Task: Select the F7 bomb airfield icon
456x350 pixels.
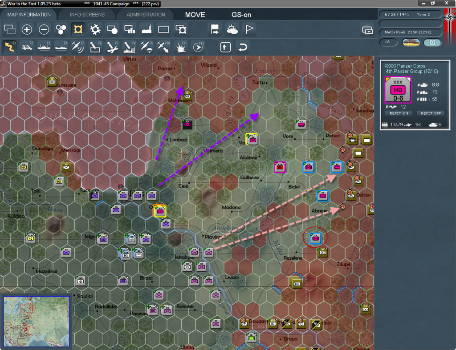Action: pos(112,47)
